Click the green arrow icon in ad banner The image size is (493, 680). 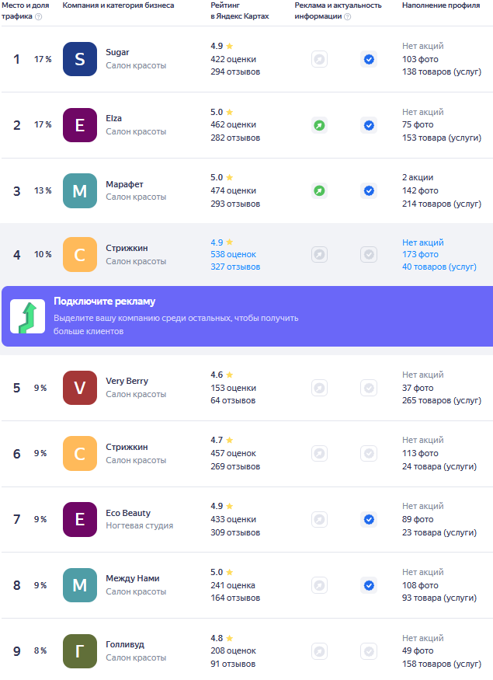click(x=28, y=316)
